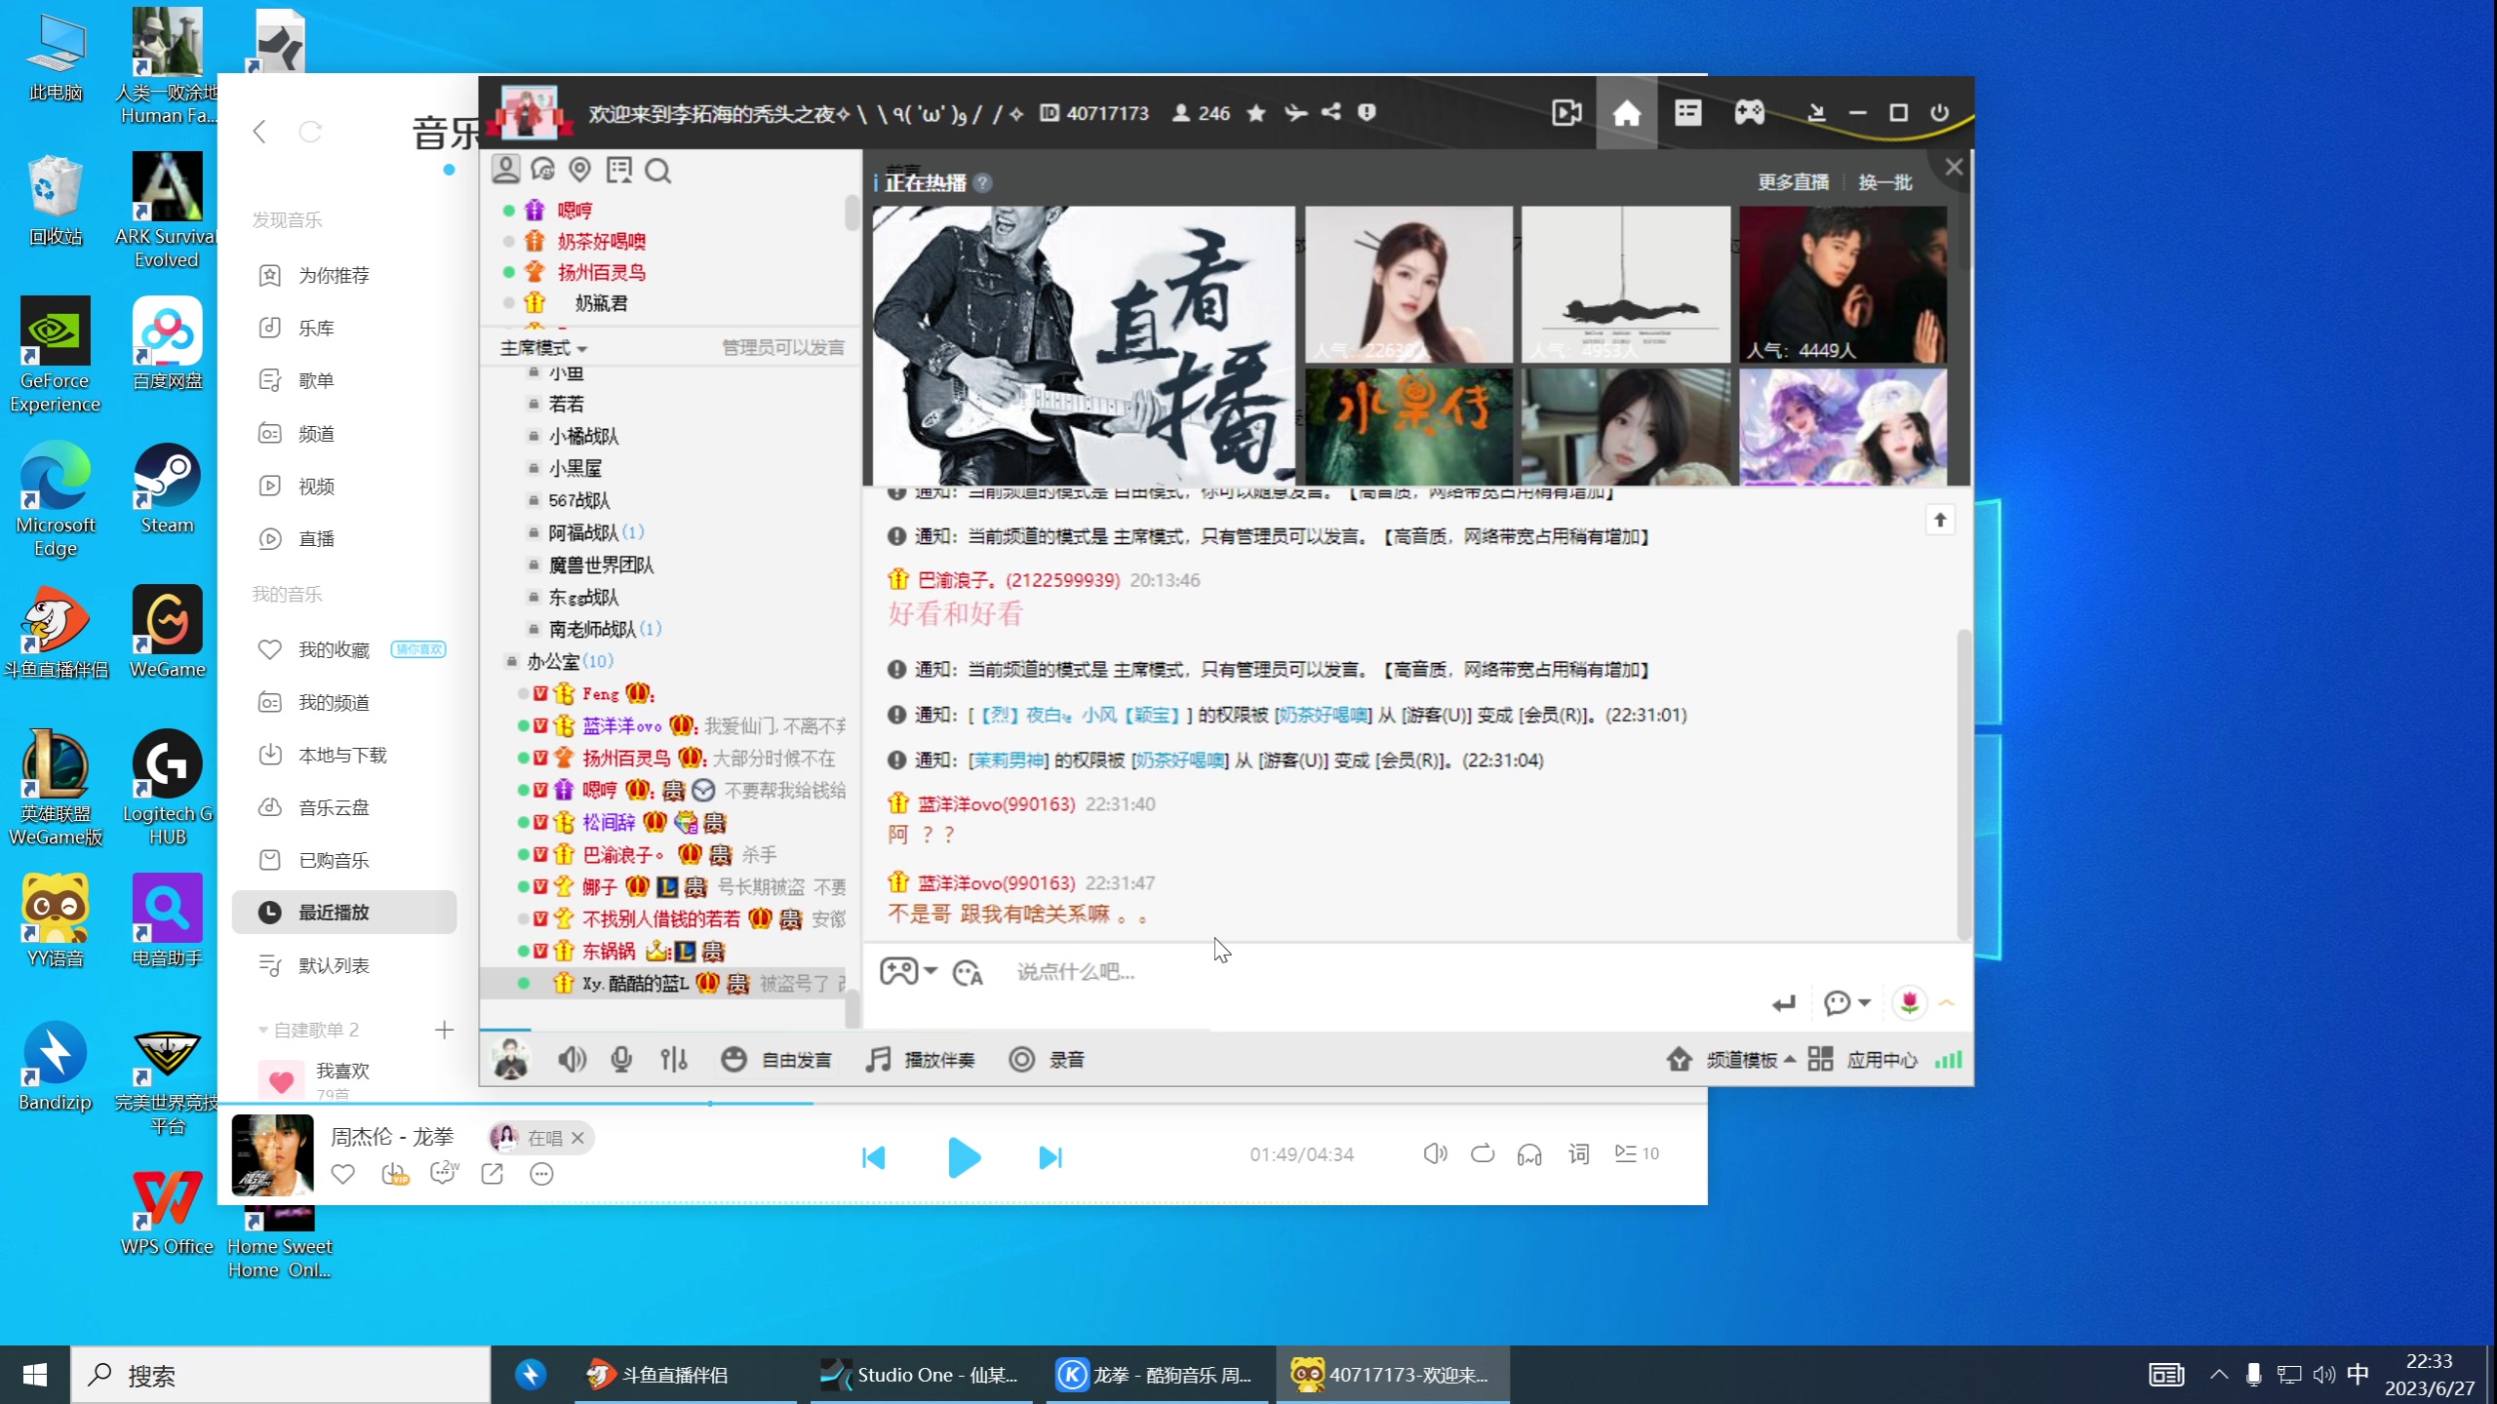Show lyrics with the 词 icon in music player
This screenshot has height=1404, width=2497.
1576,1153
